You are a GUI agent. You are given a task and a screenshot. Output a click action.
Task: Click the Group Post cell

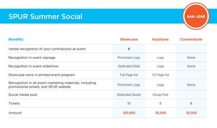(x=160, y=95)
